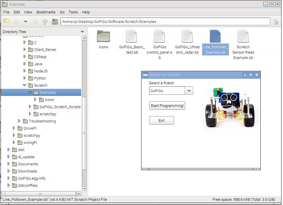
Task: Open the Bookmarks menu
Action: 46,12
